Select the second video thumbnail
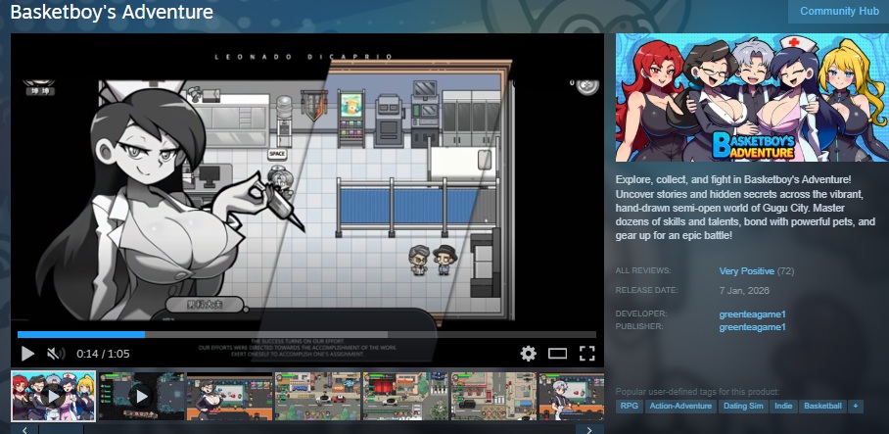Viewport: 889px width, 434px height. click(x=141, y=396)
